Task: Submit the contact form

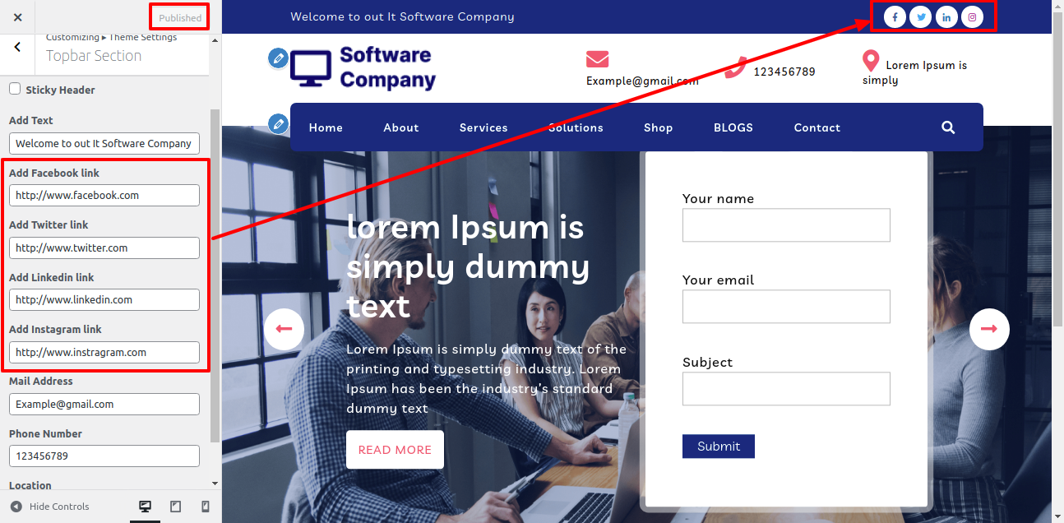Action: pos(719,447)
